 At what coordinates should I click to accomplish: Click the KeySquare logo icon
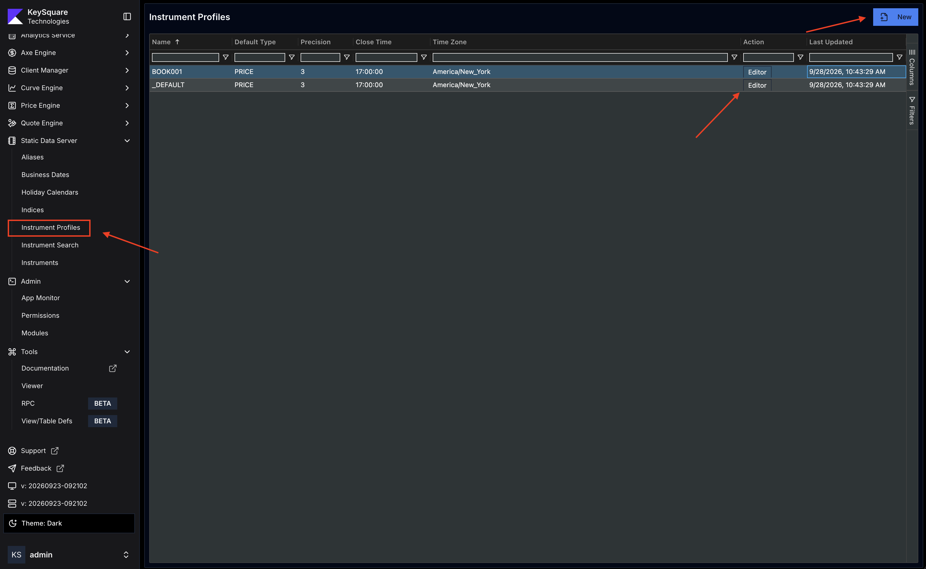(15, 16)
